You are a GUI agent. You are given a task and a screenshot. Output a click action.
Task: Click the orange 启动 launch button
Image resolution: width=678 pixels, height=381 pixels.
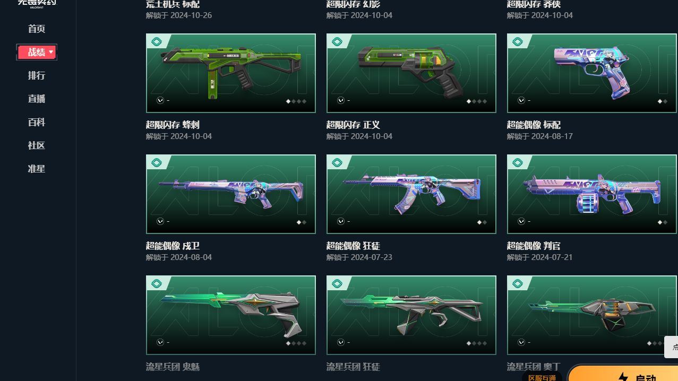[623, 373]
